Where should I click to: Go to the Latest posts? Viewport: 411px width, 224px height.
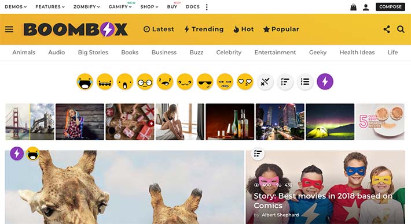(x=159, y=29)
